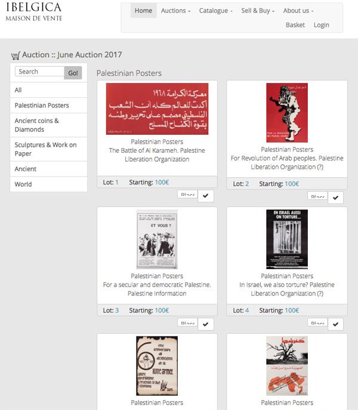
Task: Open the Basket page
Action: [x=295, y=25]
